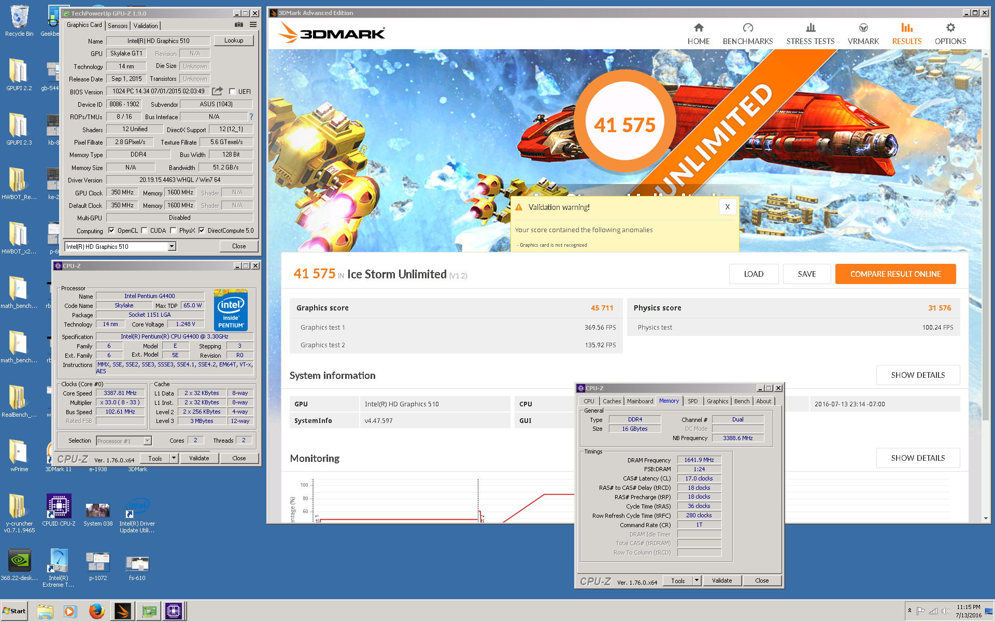Toggle PhysX checkbox in GPU-Z

pos(173,230)
